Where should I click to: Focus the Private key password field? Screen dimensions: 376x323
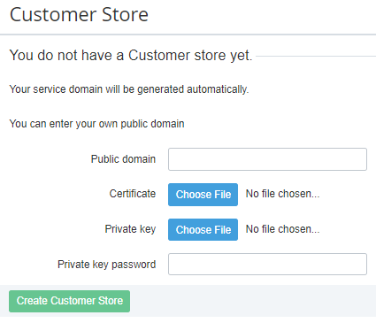(x=267, y=264)
